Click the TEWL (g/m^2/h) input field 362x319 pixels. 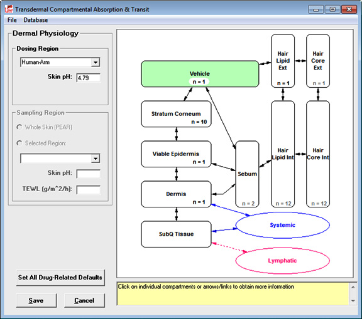[89, 190]
